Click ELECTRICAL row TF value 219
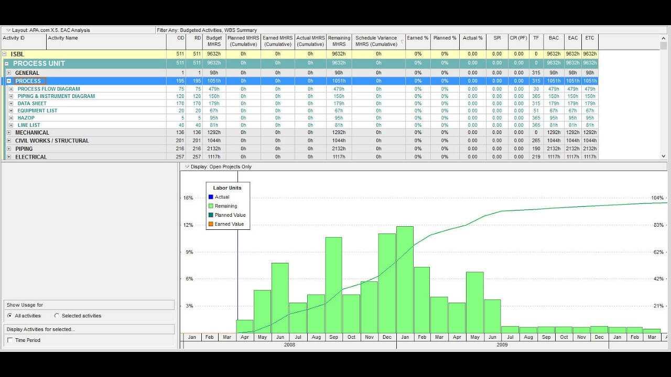The width and height of the screenshot is (671, 377). pyautogui.click(x=536, y=157)
